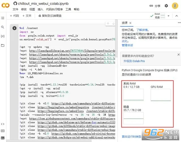Click the launchpadlibrarian.net wget URL
The width and height of the screenshot is (181, 142).
(x=72, y=51)
